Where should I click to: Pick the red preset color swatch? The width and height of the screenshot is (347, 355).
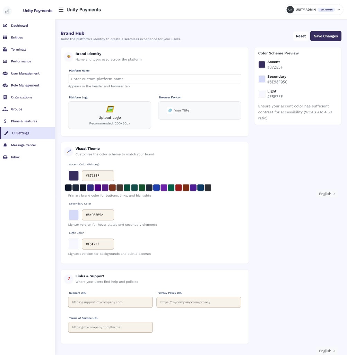coord(179,188)
